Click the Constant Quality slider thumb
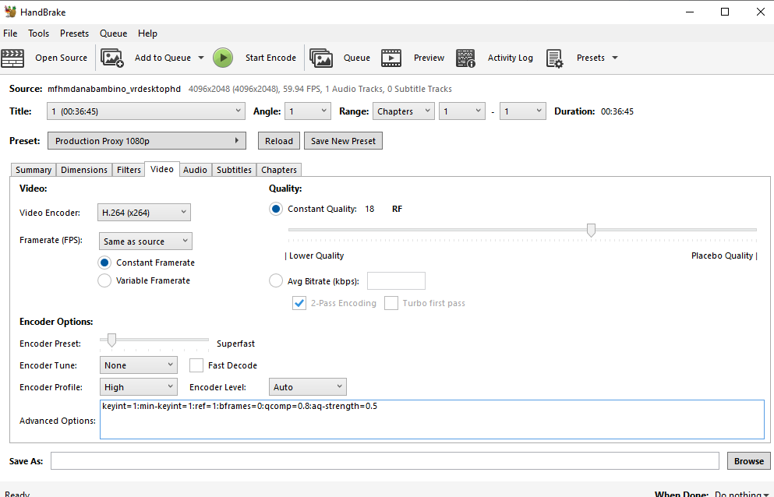 [x=591, y=230]
